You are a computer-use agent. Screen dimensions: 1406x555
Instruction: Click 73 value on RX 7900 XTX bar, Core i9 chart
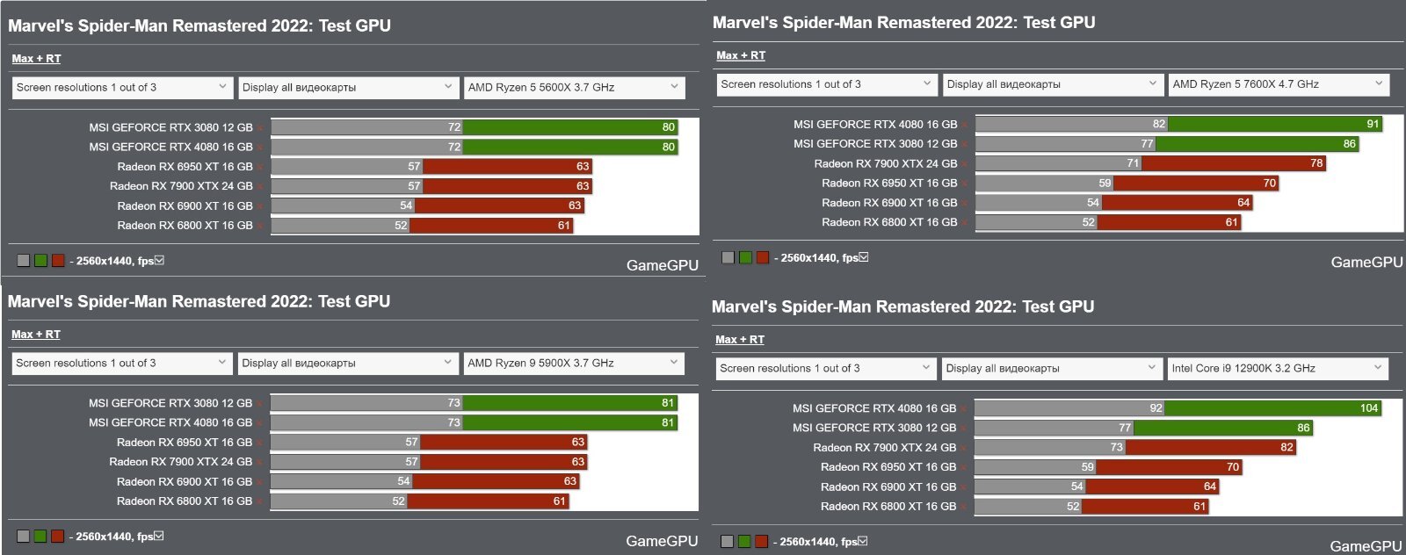coord(1116,448)
